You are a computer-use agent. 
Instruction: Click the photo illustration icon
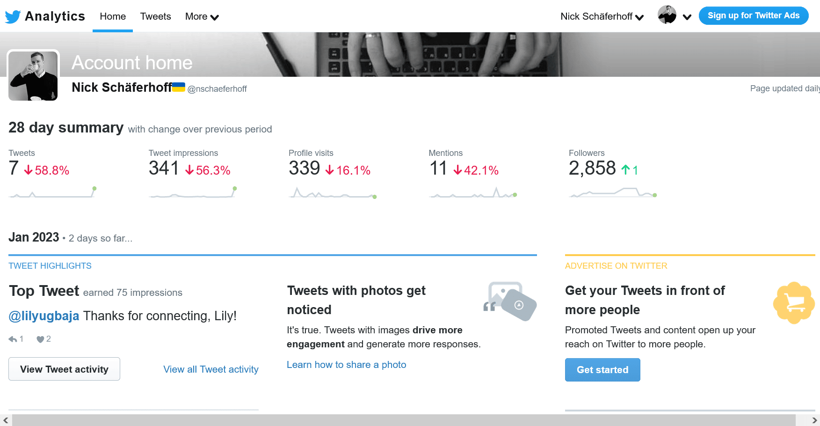pyautogui.click(x=510, y=301)
